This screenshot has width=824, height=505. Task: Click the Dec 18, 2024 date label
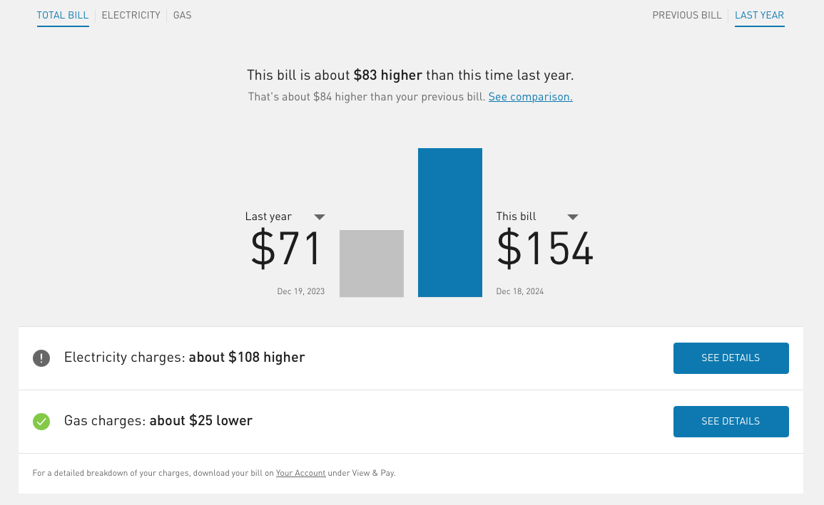click(519, 291)
